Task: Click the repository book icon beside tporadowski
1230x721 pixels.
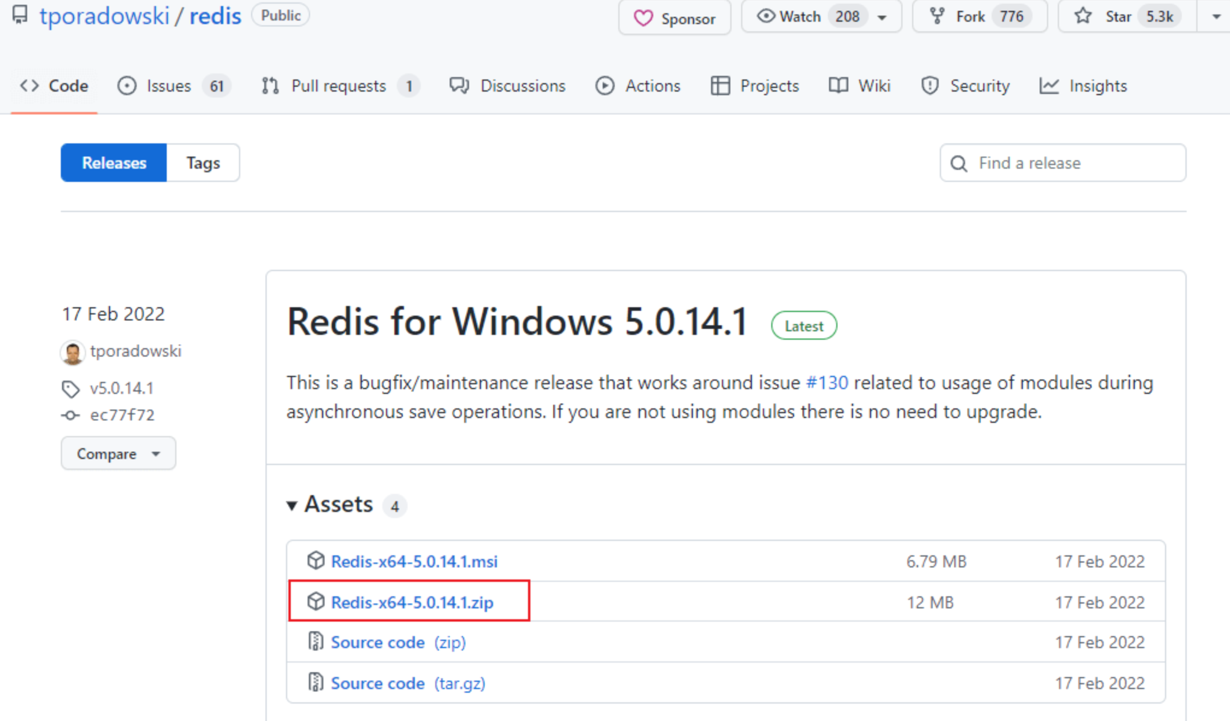Action: [x=20, y=14]
